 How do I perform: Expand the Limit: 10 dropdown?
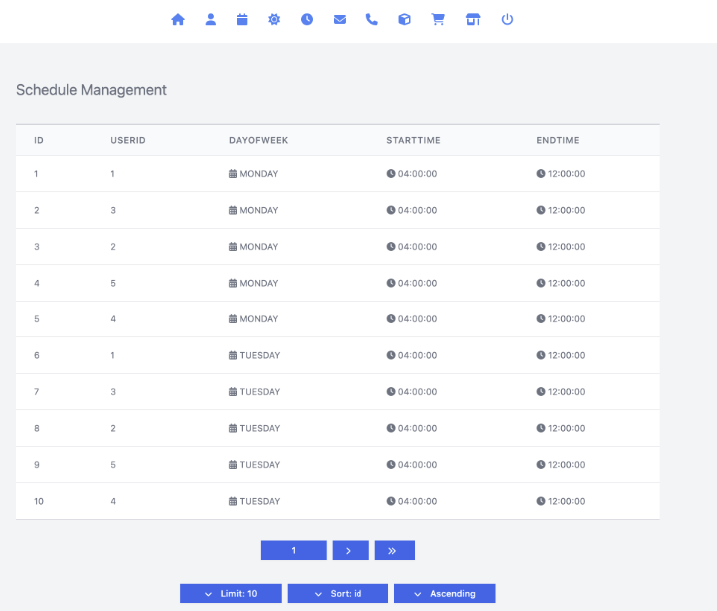(231, 593)
